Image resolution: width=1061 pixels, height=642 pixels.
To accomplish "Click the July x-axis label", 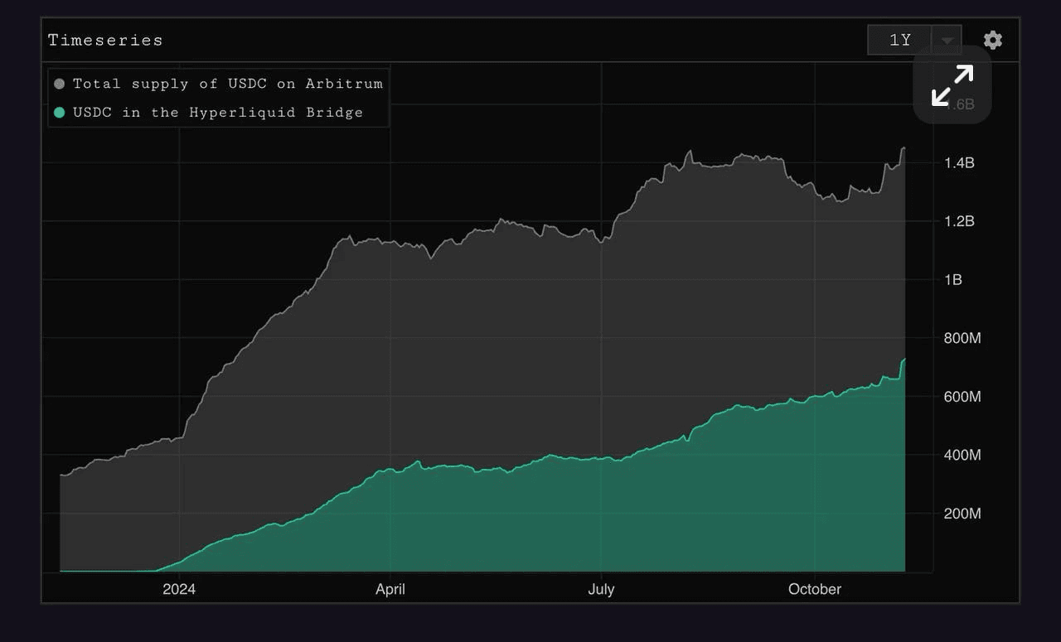I will (601, 589).
